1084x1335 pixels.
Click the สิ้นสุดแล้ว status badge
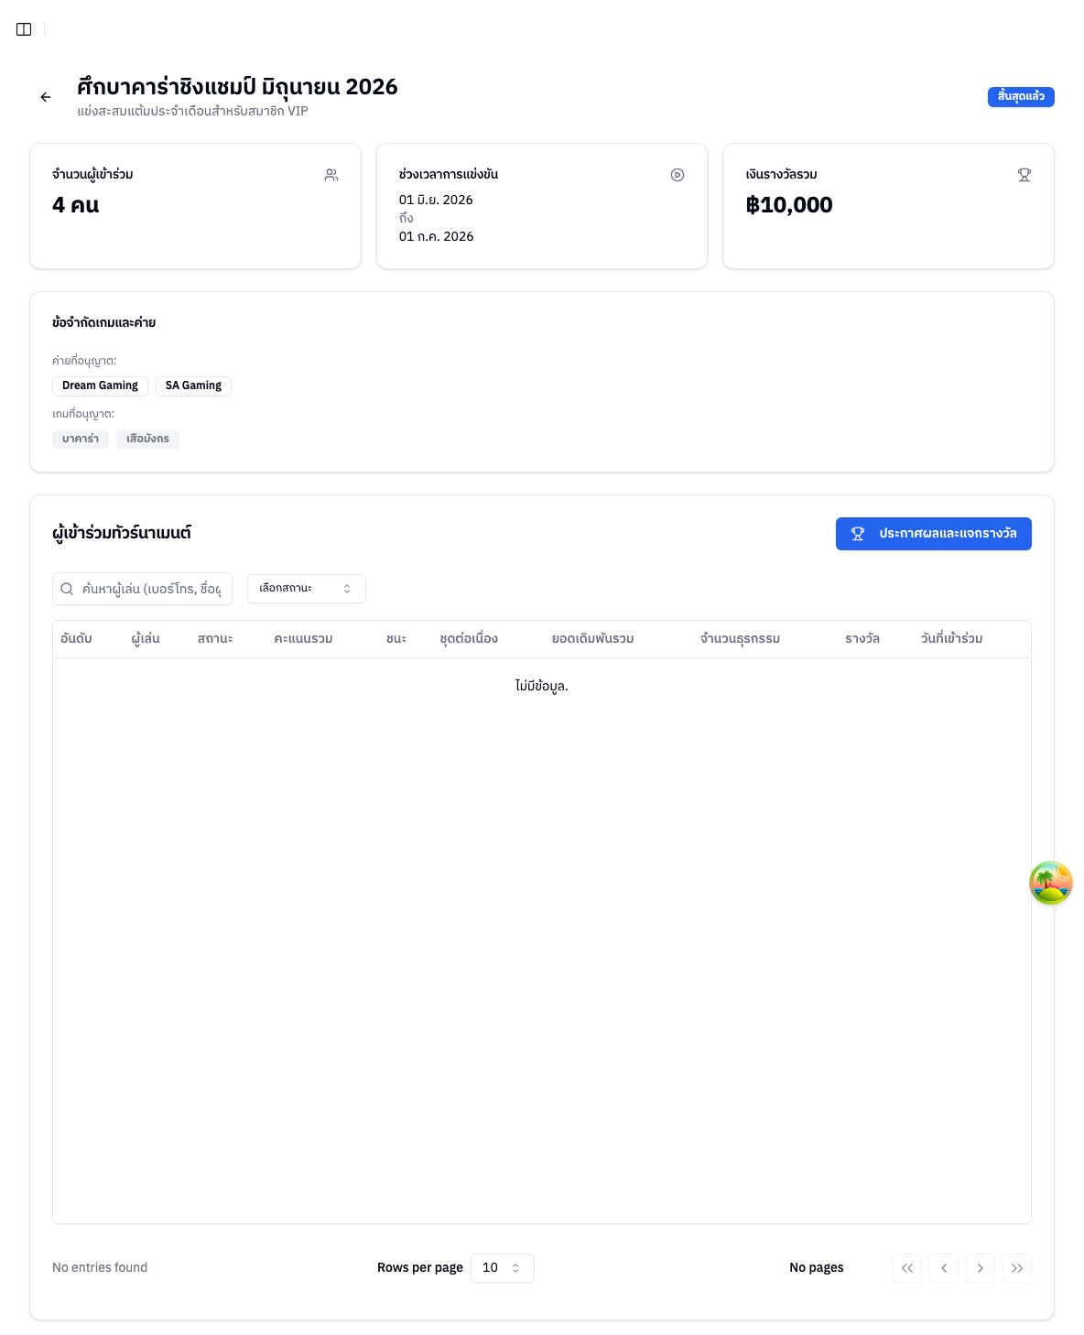pos(1021,97)
